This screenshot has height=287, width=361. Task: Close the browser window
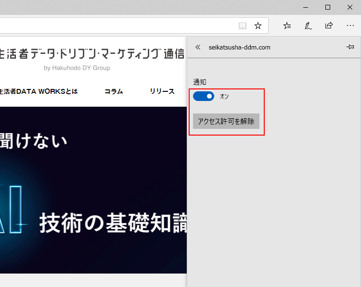click(x=350, y=7)
